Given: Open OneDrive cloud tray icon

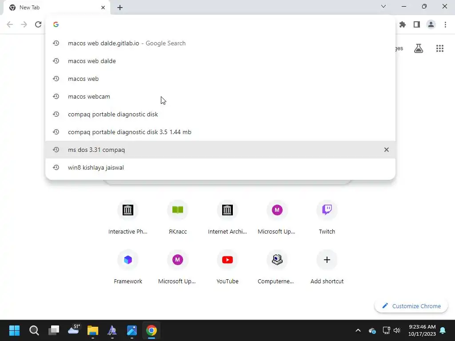Looking at the screenshot, I should point(372,330).
